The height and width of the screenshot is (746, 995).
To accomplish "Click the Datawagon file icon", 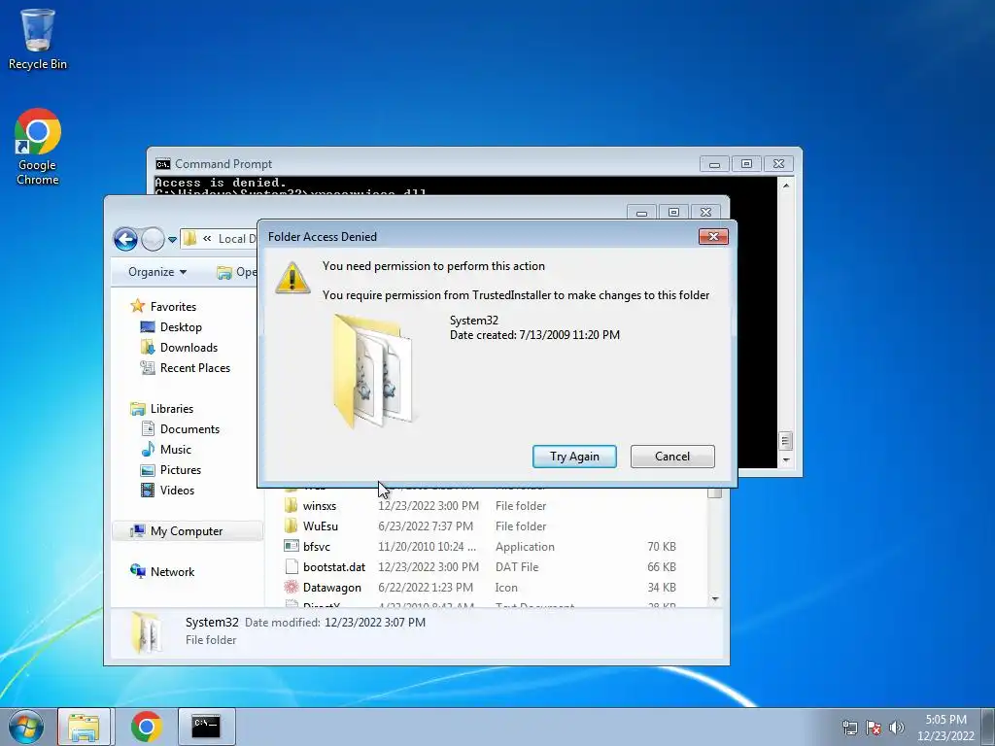I will [292, 588].
